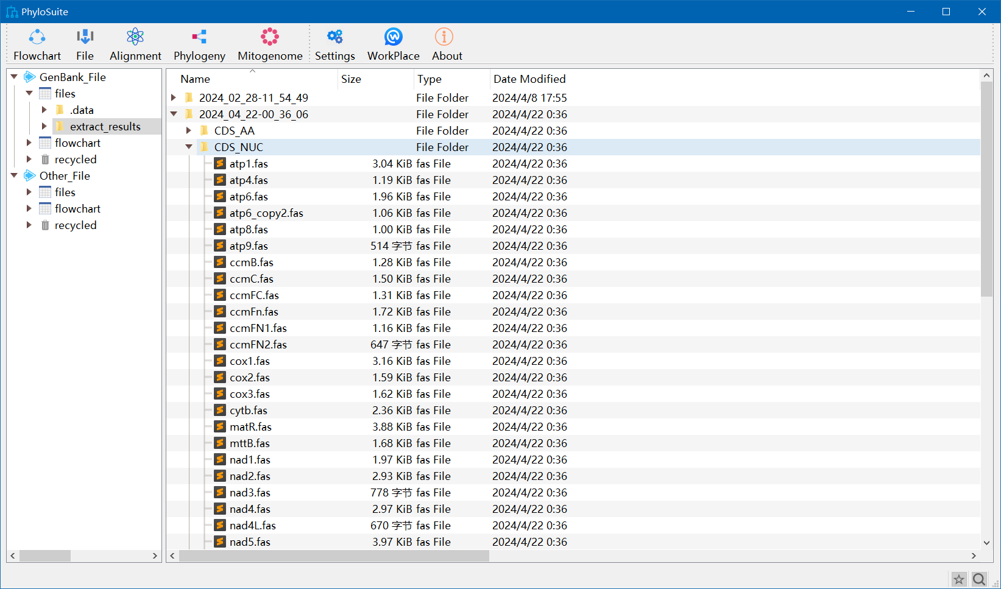
Task: Select recycled under GenBank_File
Action: tap(76, 159)
